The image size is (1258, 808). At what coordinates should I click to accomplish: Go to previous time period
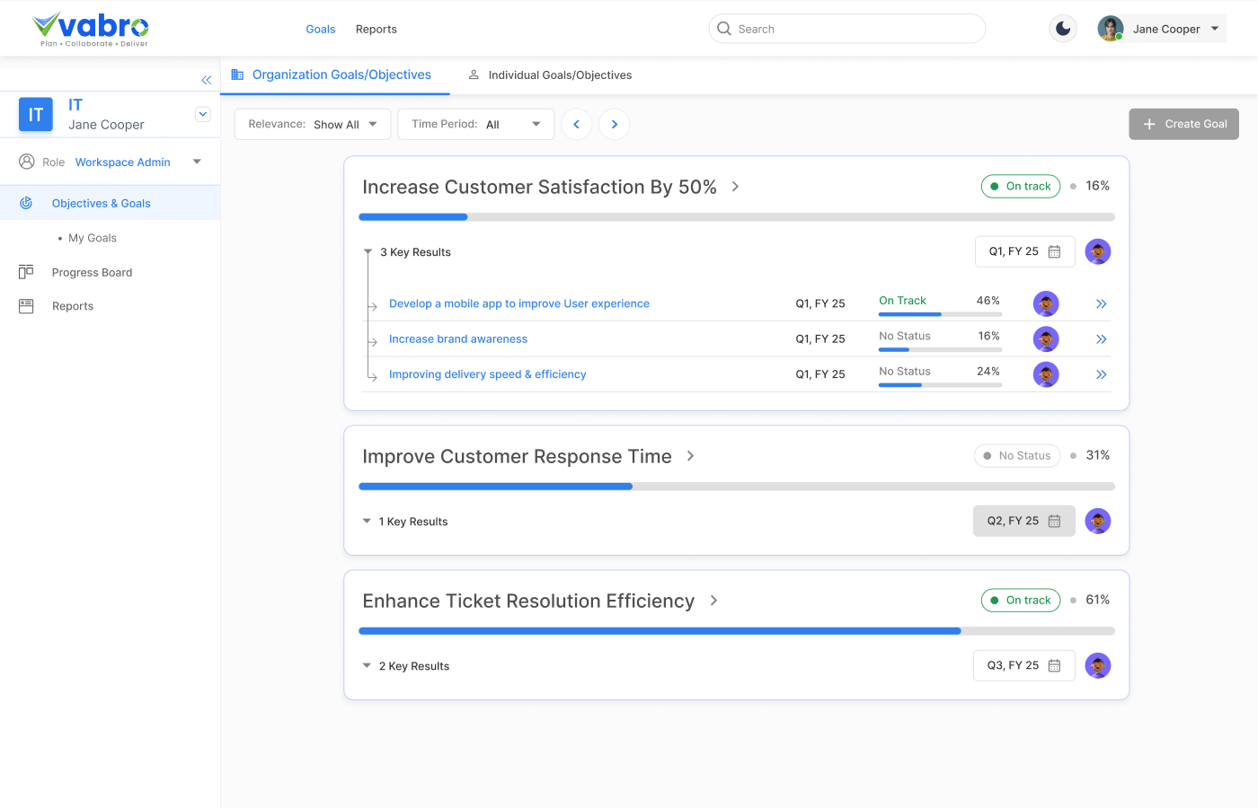[x=577, y=124]
